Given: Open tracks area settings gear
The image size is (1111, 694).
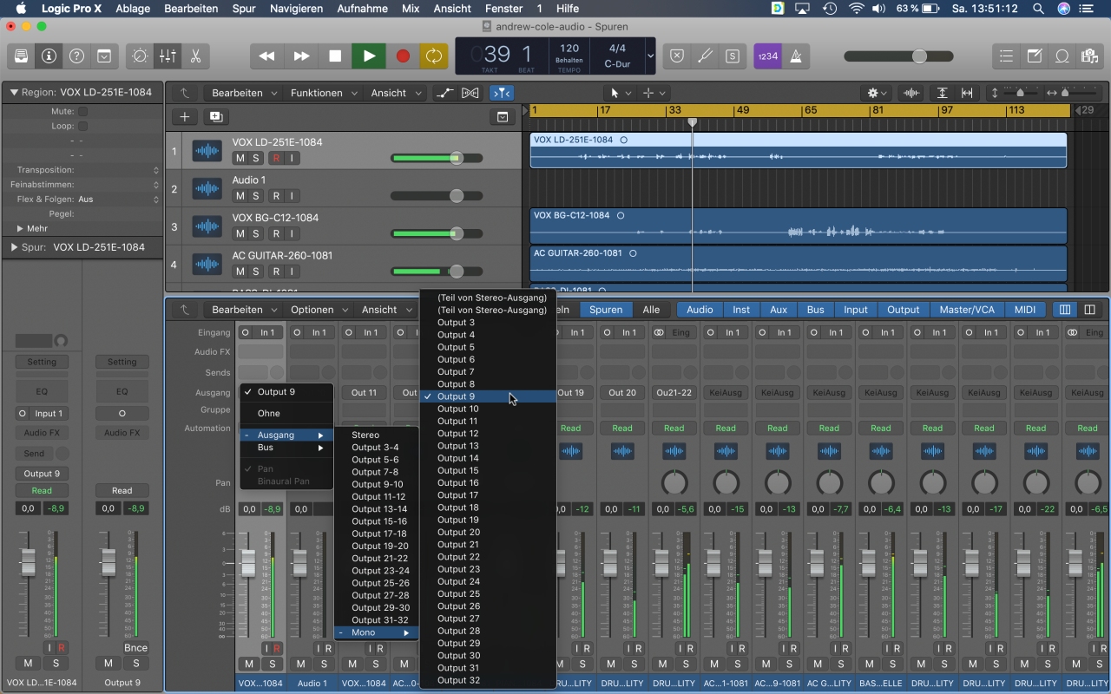Looking at the screenshot, I should pos(877,93).
